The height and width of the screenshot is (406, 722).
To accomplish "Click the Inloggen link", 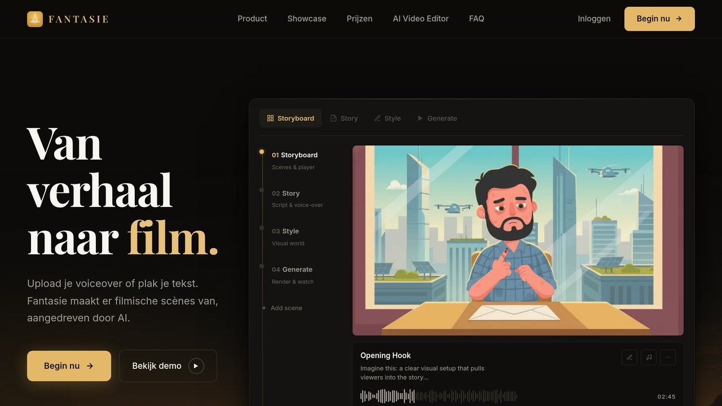I will [594, 19].
